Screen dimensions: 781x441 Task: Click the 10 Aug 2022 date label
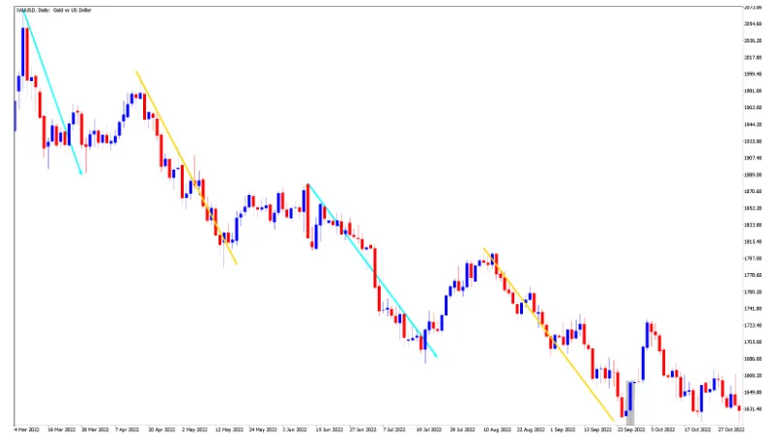pyautogui.click(x=497, y=429)
